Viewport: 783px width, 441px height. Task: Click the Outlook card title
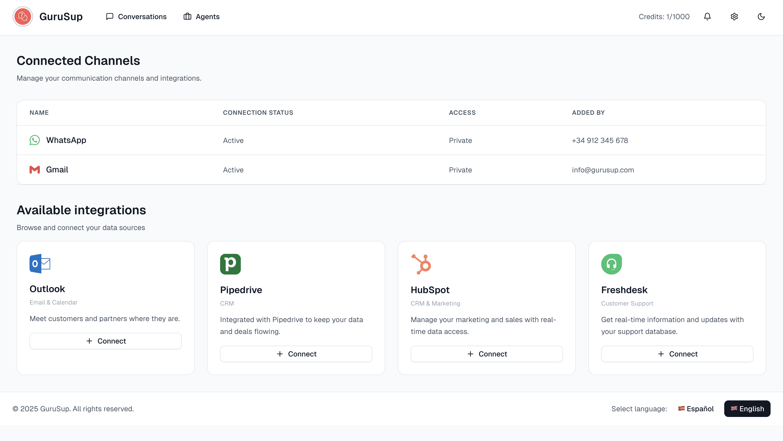pos(47,289)
